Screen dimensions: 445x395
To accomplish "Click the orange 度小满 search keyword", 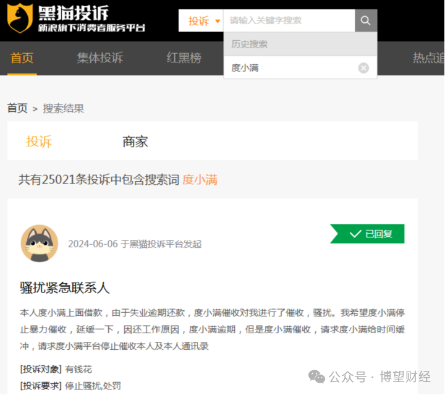I will tap(200, 180).
